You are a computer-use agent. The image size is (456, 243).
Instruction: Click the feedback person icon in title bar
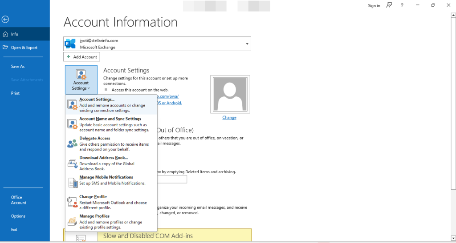(389, 5)
